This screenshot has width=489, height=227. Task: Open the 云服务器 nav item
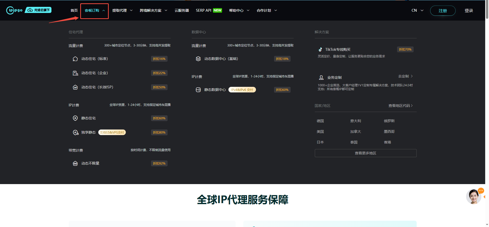(182, 10)
